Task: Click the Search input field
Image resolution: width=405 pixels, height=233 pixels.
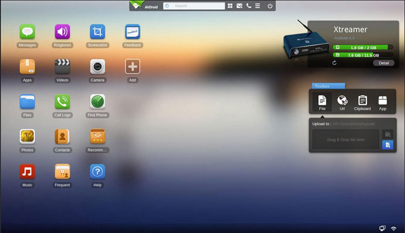Action: (x=194, y=6)
